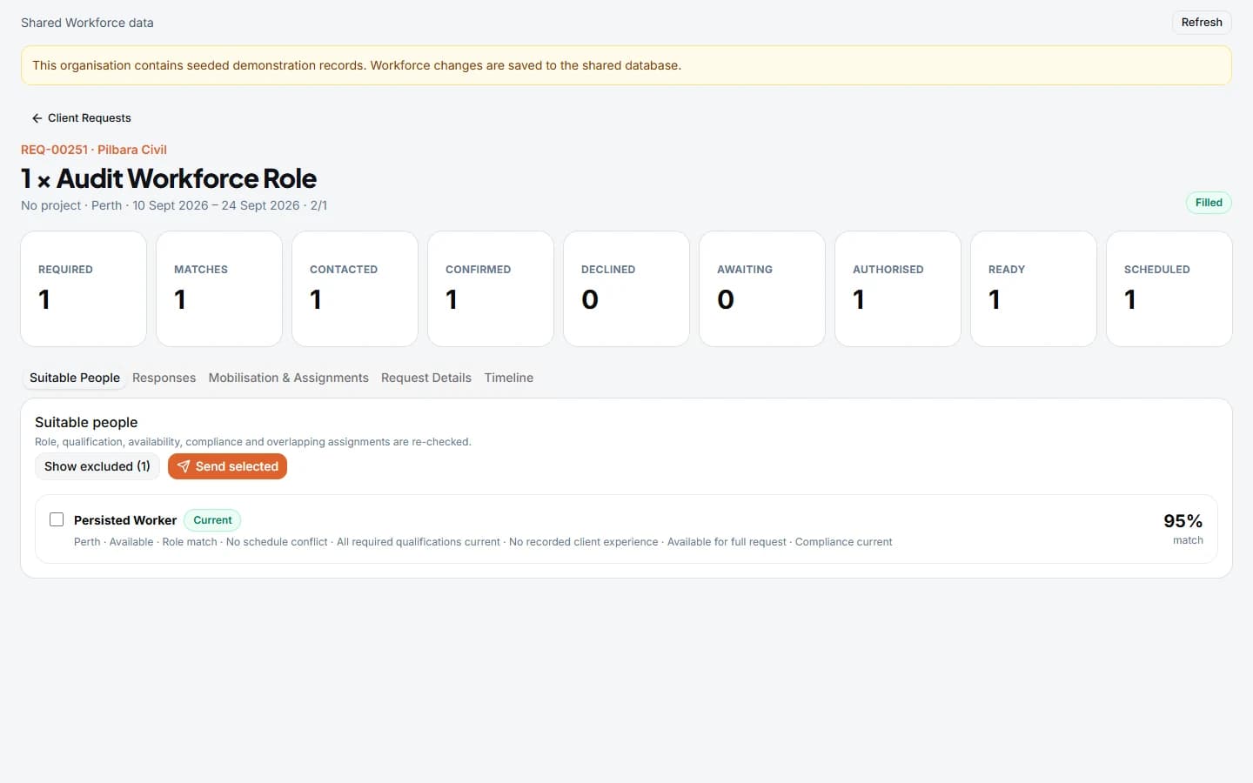Screen dimensions: 1253x783
Task: Click the REQ-00251 · Pilbara Civil reference
Action: pos(94,150)
